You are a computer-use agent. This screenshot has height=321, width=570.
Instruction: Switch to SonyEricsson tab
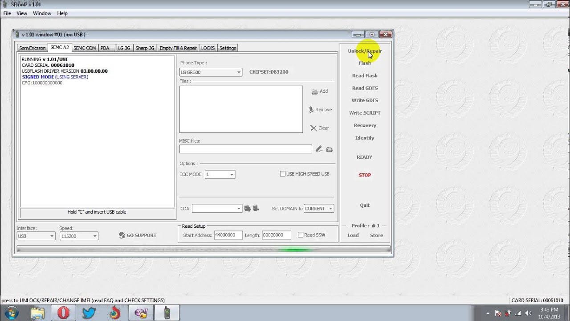coord(33,48)
